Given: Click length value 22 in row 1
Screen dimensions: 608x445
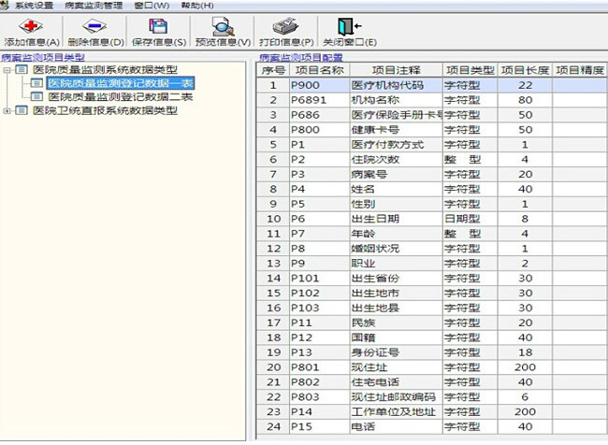Looking at the screenshot, I should [525, 85].
